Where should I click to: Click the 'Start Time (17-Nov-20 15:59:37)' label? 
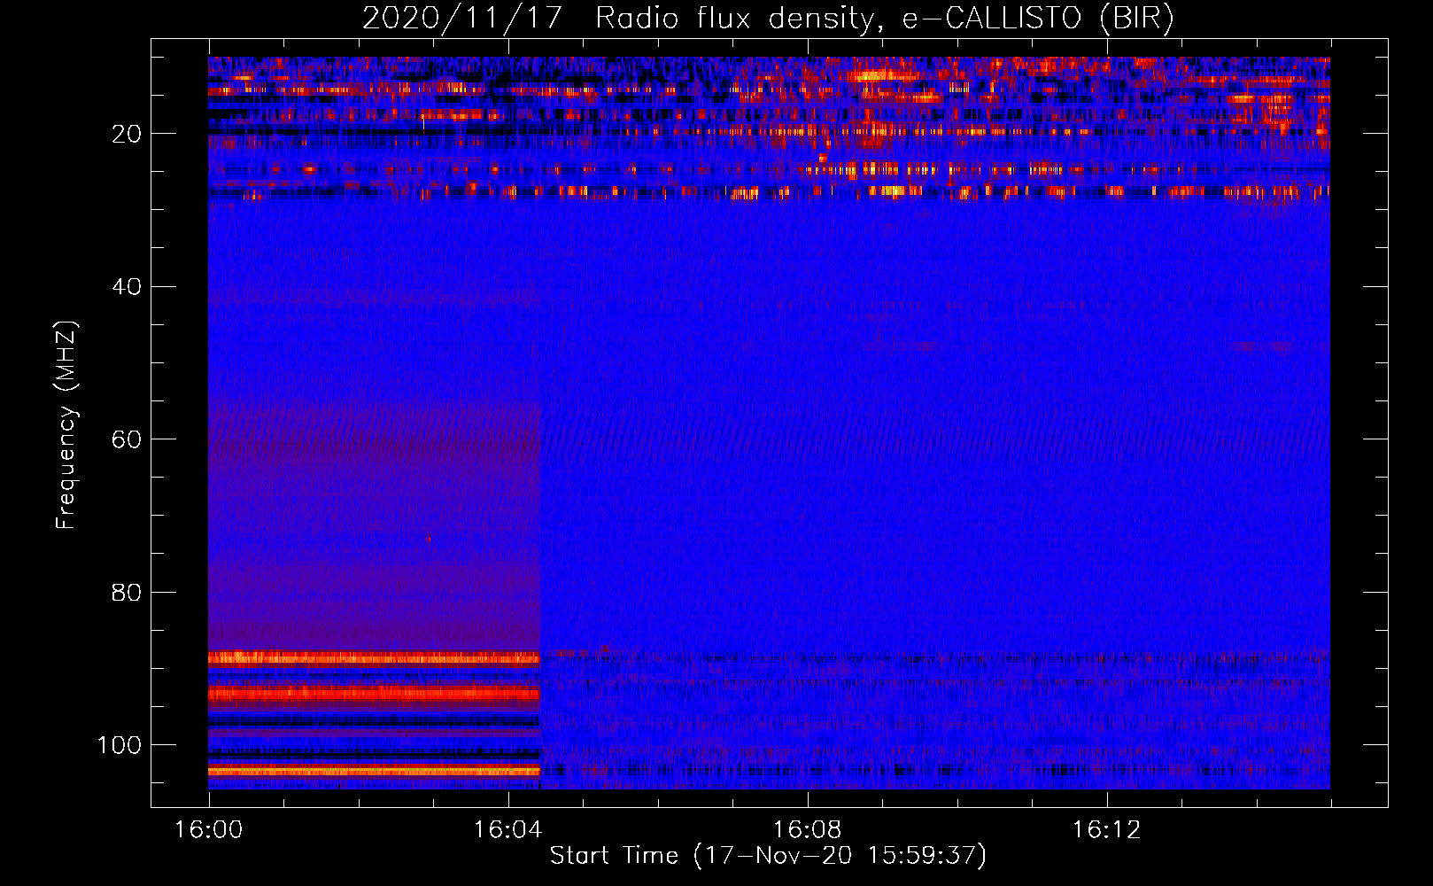tap(768, 856)
